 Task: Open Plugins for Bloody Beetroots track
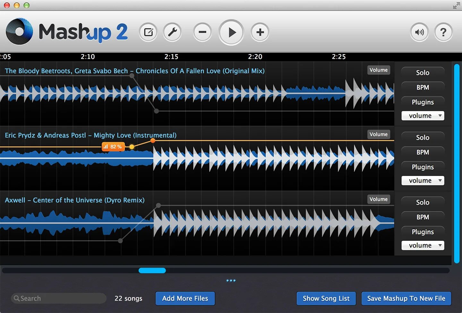point(423,102)
